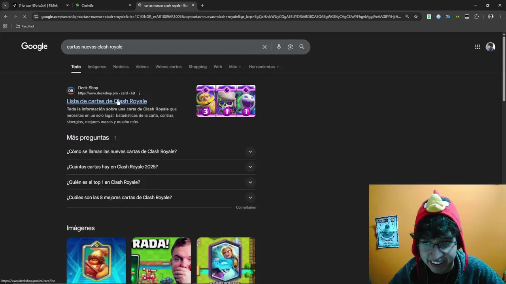Expand '¿Cómo se llaman las nuevas cartas' question

pyautogui.click(x=161, y=151)
